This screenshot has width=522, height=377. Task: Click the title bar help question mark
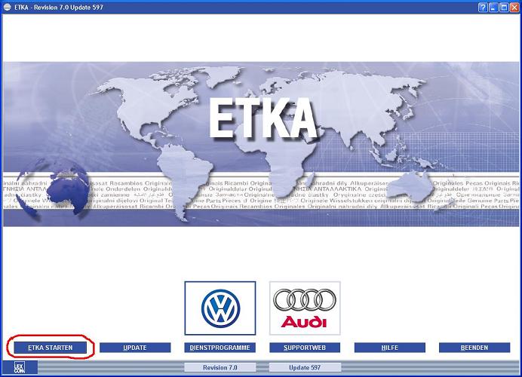(483, 8)
